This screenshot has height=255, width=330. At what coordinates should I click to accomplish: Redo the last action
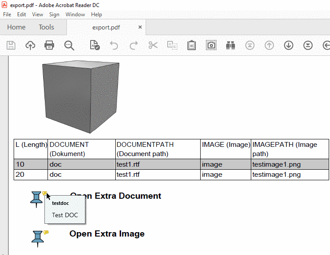(134, 45)
